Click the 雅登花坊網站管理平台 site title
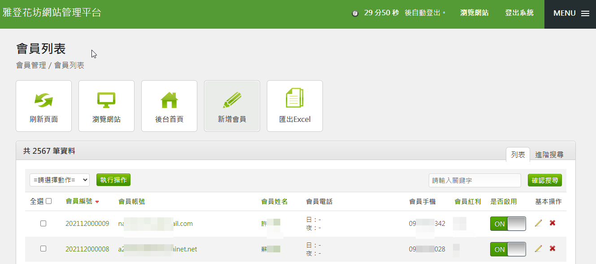Image resolution: width=596 pixels, height=264 pixels. [x=52, y=13]
